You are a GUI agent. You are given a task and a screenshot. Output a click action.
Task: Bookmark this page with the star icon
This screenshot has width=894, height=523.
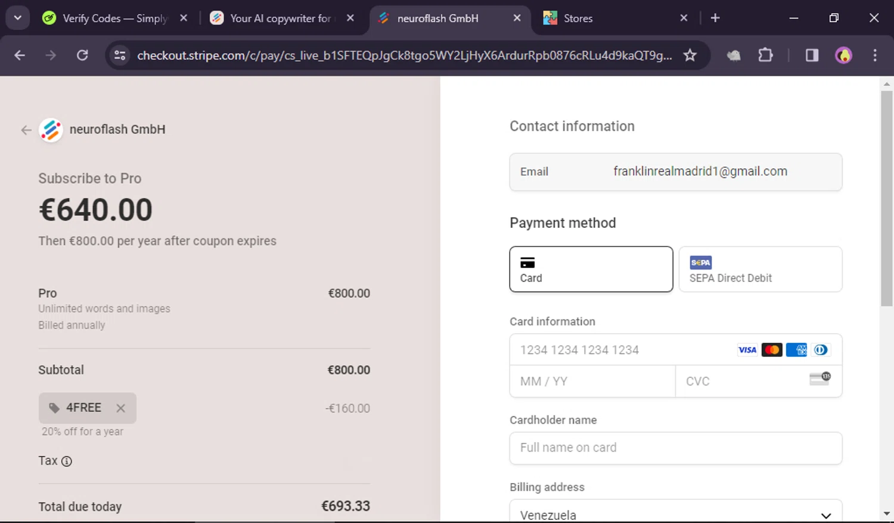click(690, 55)
